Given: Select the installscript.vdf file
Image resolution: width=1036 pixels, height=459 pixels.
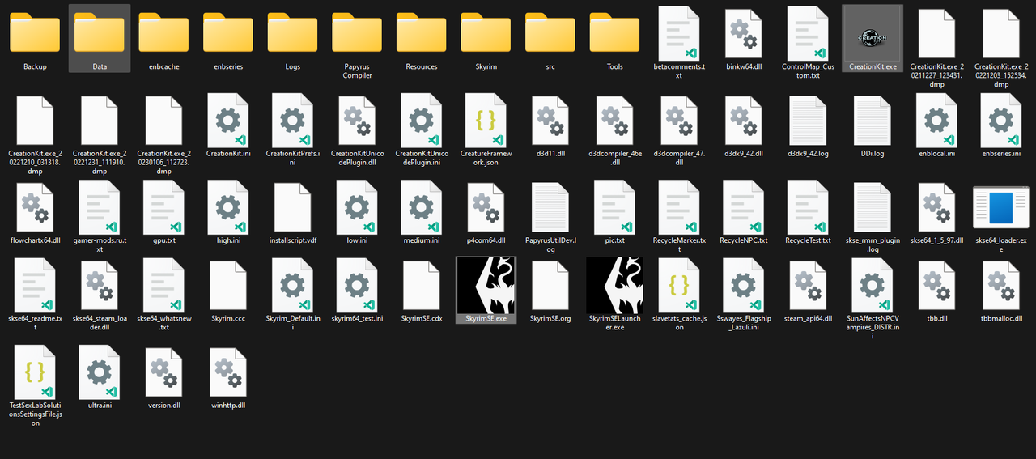Looking at the screenshot, I should click(292, 207).
